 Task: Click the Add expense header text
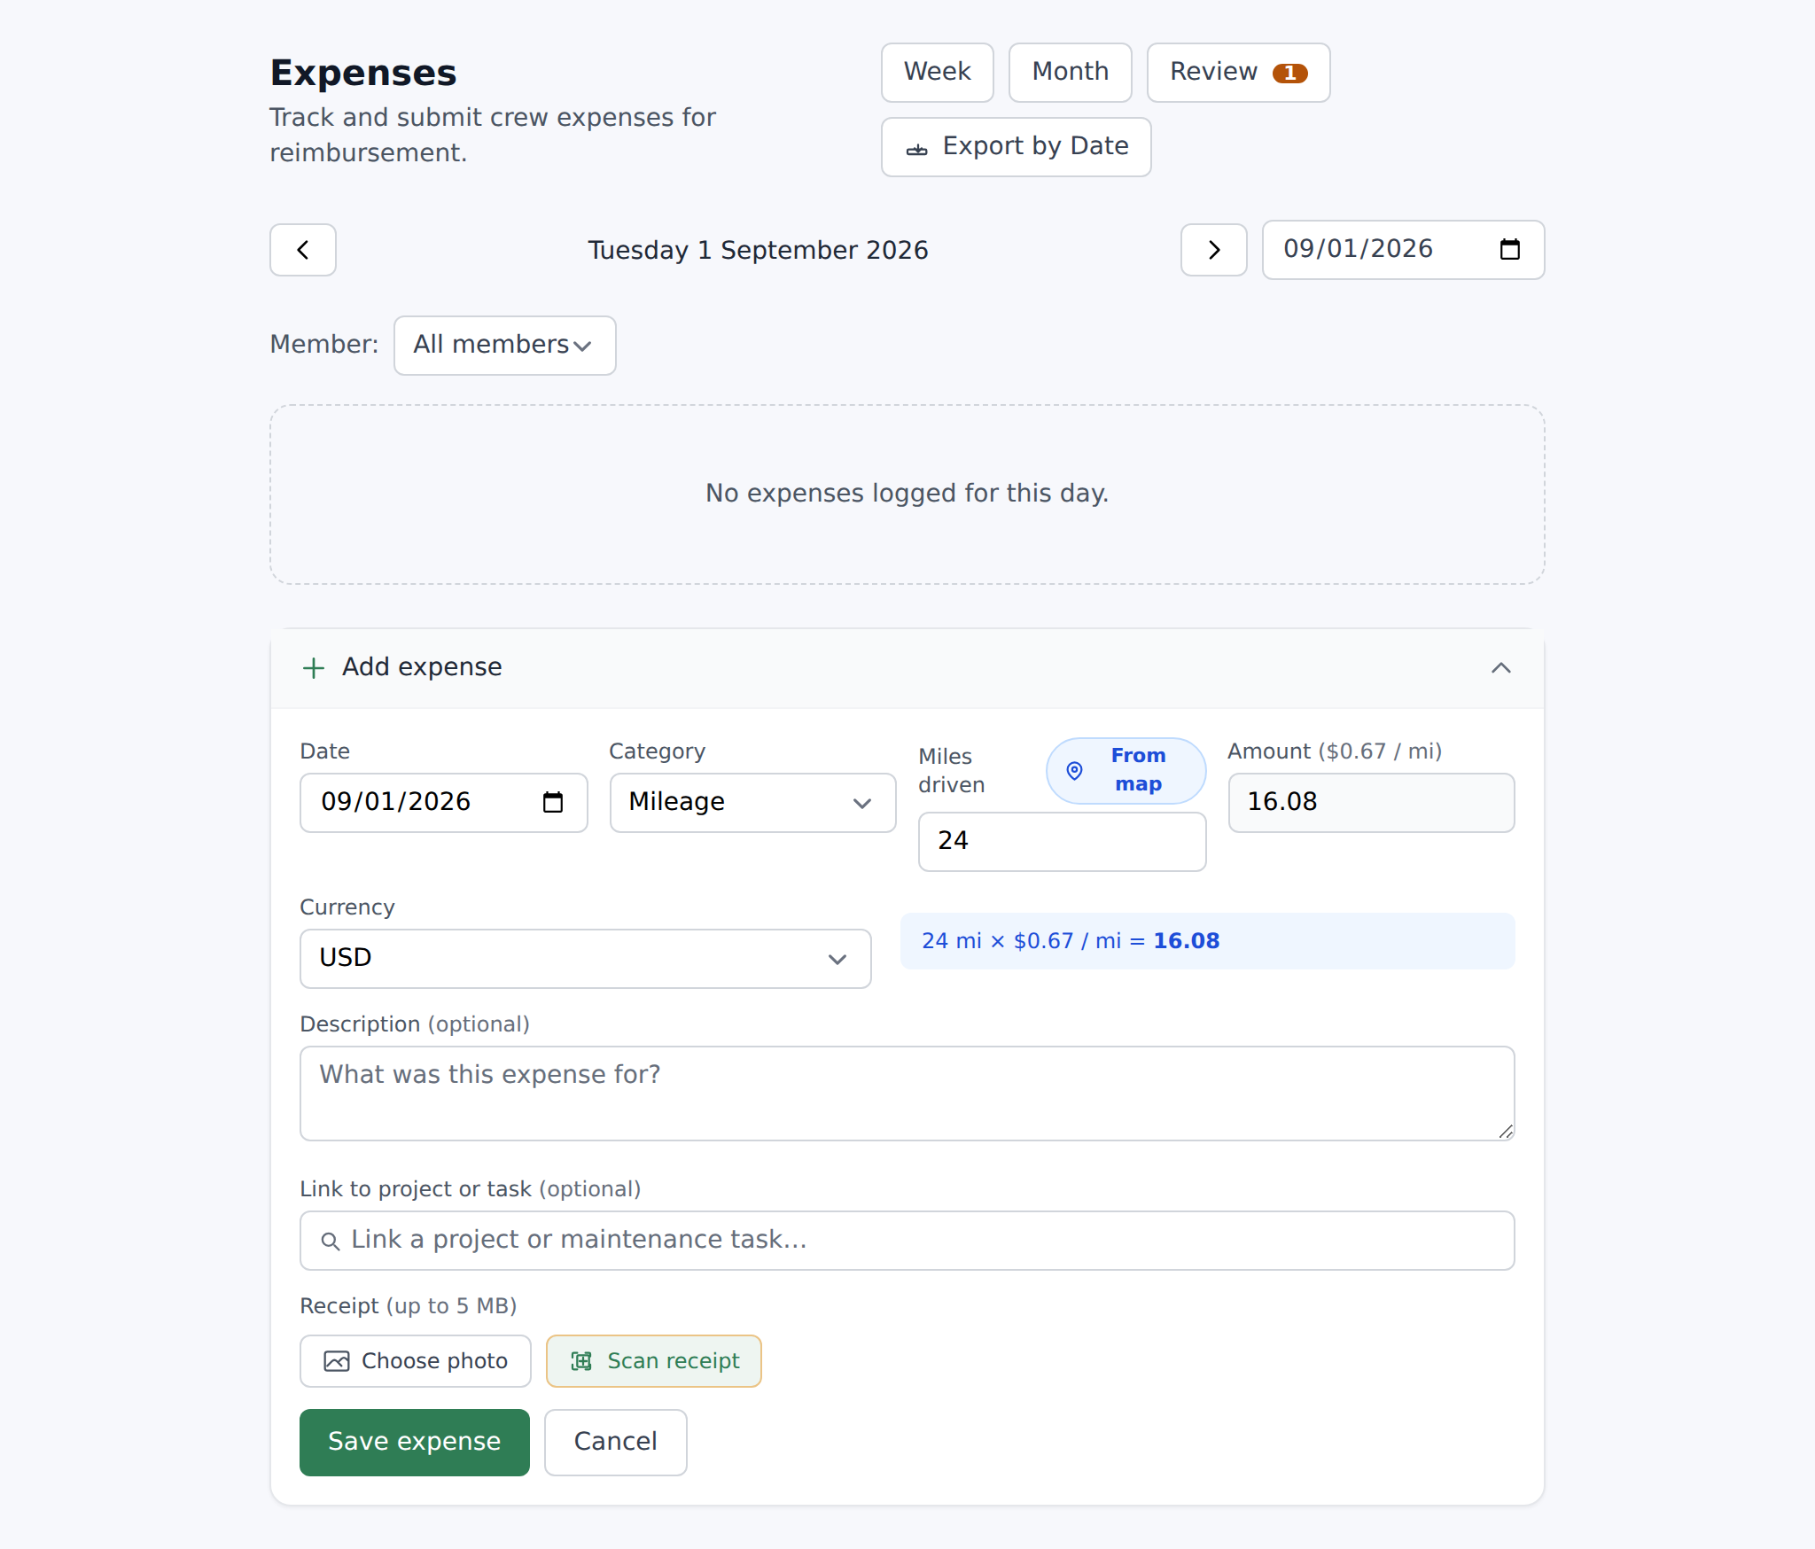point(422,667)
